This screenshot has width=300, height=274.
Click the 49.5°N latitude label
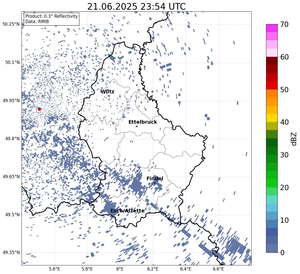point(12,215)
